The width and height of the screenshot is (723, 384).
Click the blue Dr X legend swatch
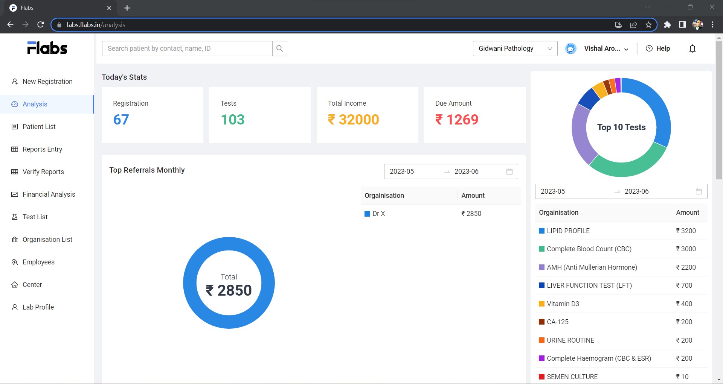tap(367, 213)
